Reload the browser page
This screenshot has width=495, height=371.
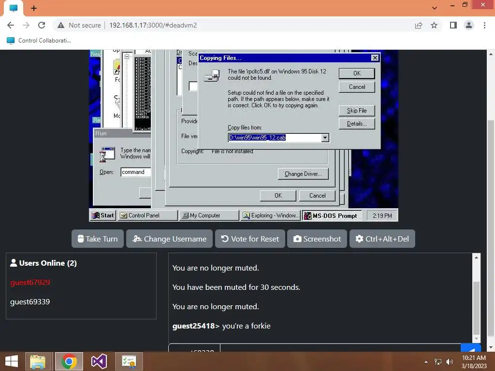coord(42,25)
